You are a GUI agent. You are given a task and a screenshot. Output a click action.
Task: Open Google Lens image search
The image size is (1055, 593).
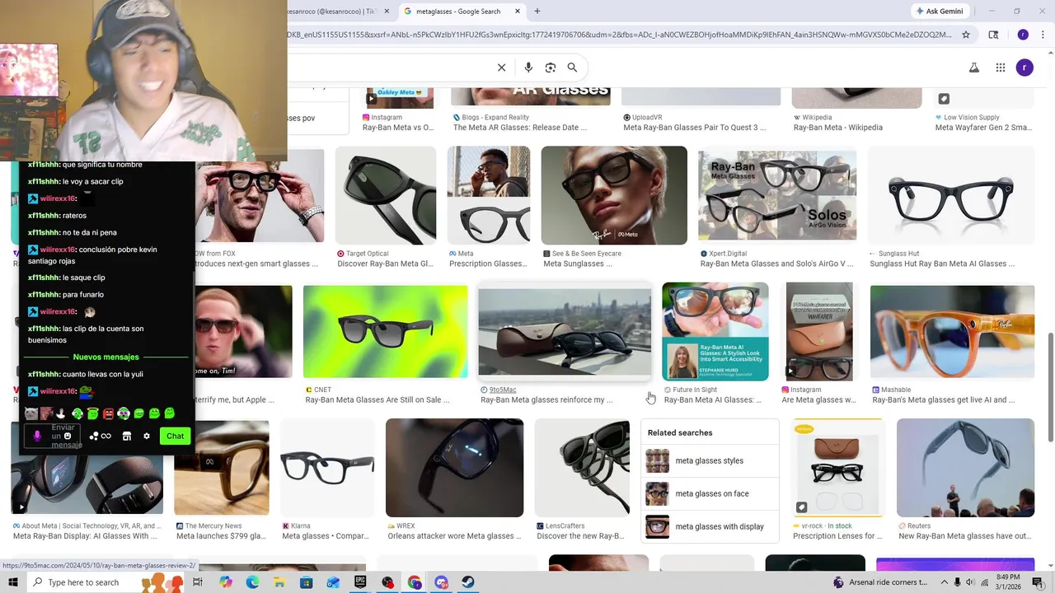[x=551, y=68]
